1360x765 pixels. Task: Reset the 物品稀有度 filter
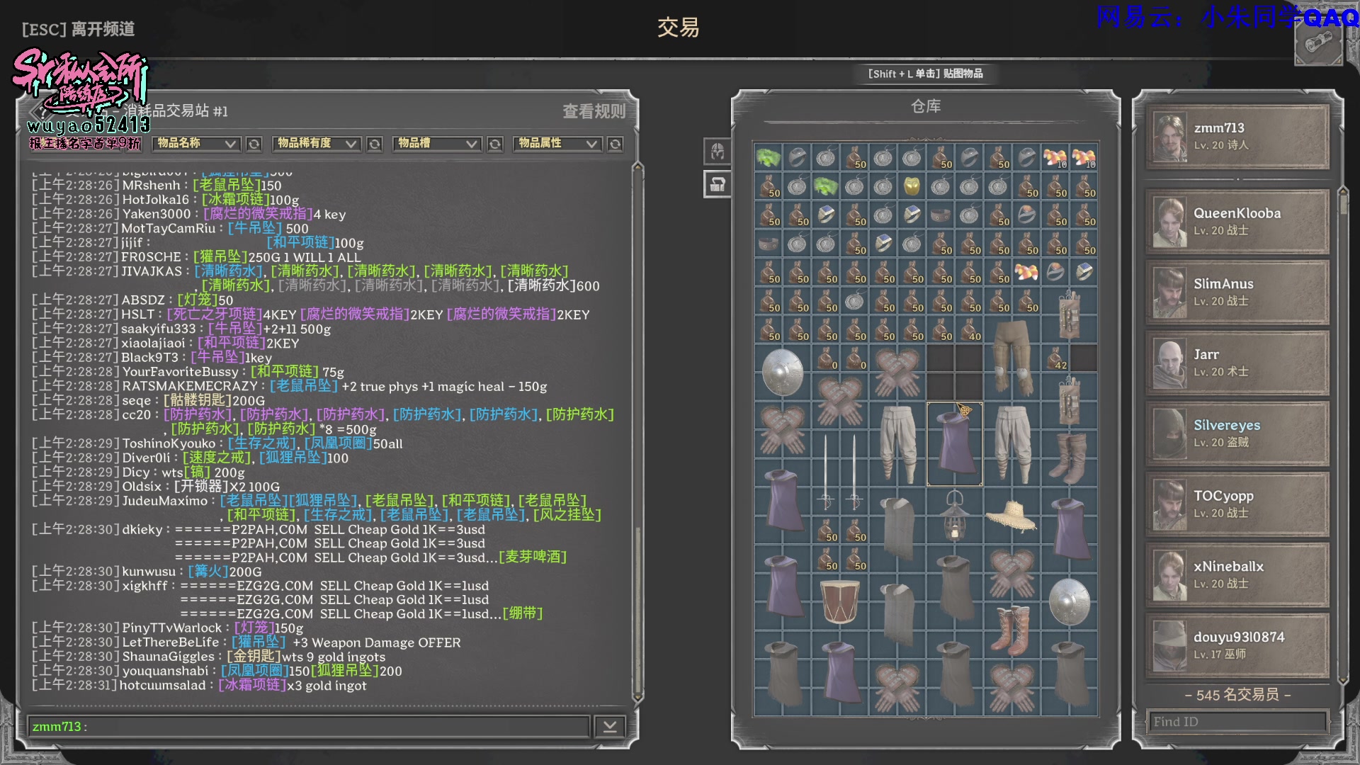coord(375,144)
